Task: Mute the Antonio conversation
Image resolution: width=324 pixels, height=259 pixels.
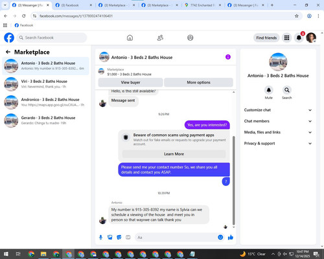Action: pyautogui.click(x=269, y=90)
